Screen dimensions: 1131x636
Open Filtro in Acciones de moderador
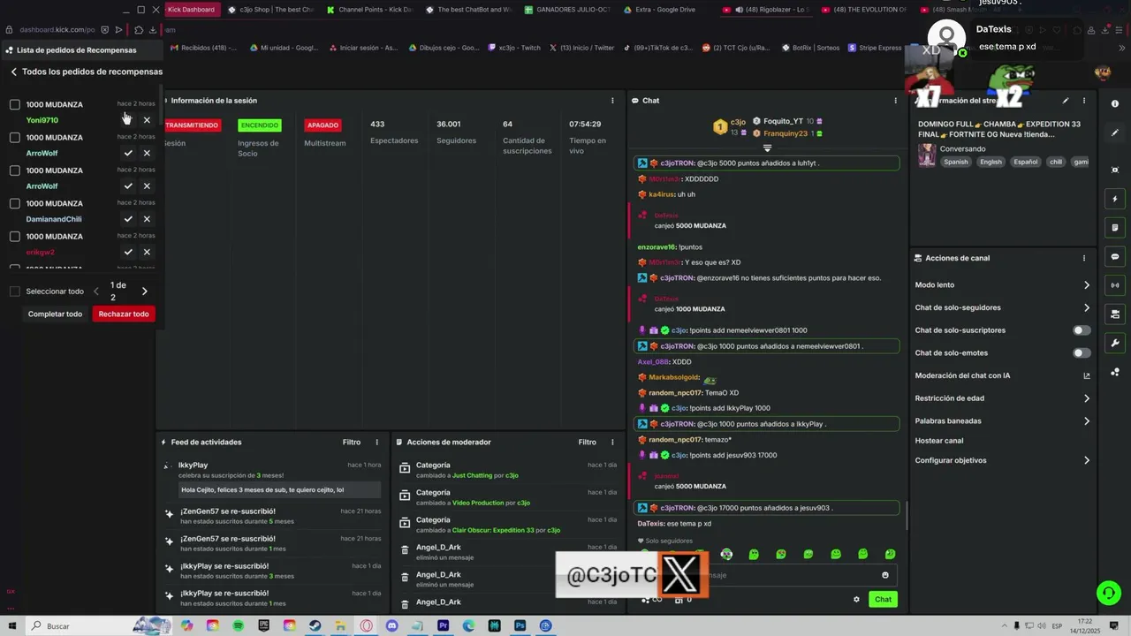click(x=587, y=443)
